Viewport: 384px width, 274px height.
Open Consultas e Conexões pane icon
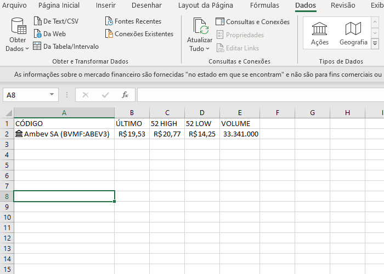point(220,21)
